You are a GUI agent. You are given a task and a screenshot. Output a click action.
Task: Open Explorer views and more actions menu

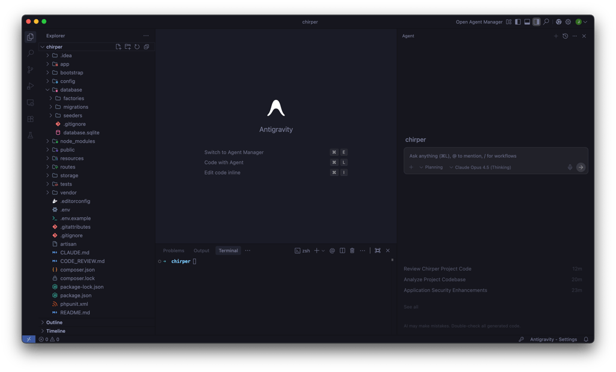click(146, 36)
